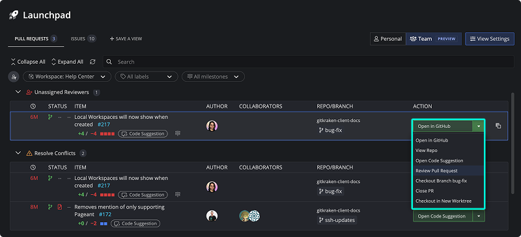The height and width of the screenshot is (237, 521).
Task: Open View Settings
Action: [490, 39]
